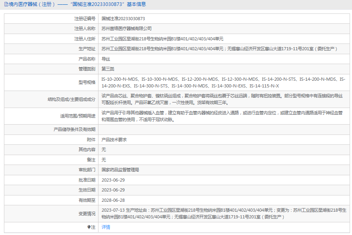Click the attachment value 产品技术要求

[x=114, y=140]
